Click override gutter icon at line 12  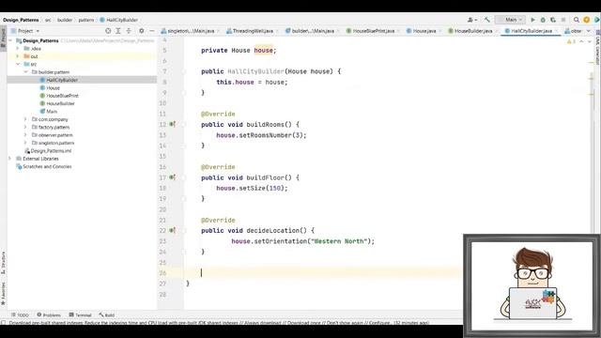[173, 124]
